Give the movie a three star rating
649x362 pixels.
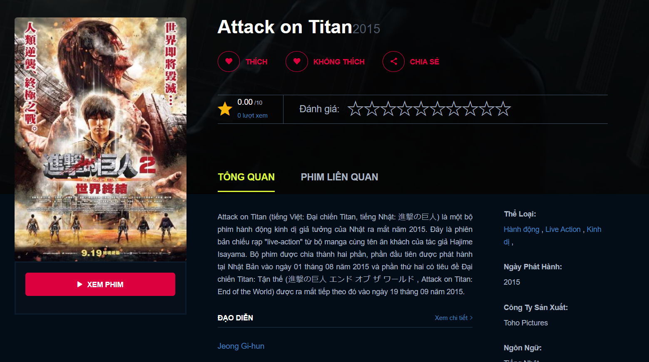388,109
